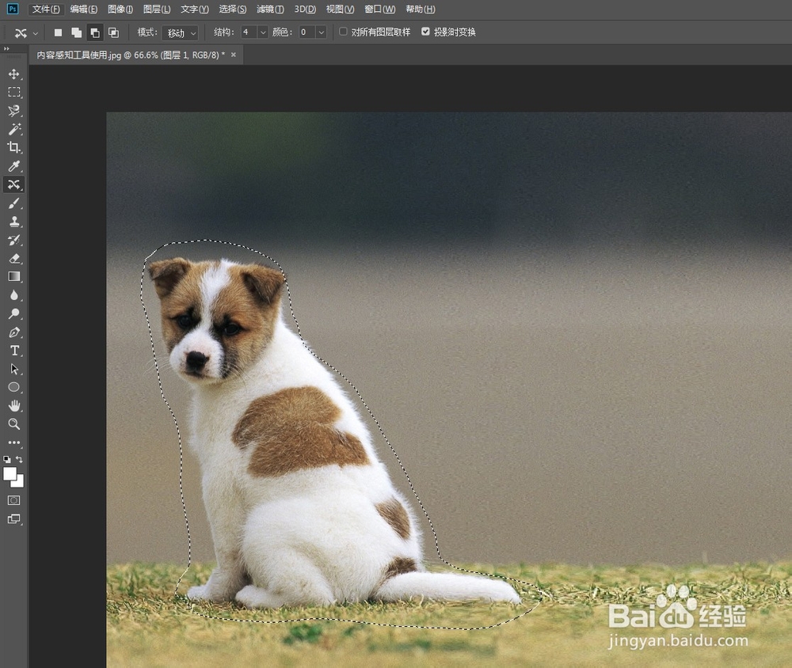792x668 pixels.
Task: Swap foreground and background colors
Action: (19, 460)
